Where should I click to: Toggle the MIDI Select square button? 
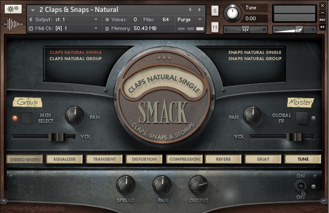[27, 118]
